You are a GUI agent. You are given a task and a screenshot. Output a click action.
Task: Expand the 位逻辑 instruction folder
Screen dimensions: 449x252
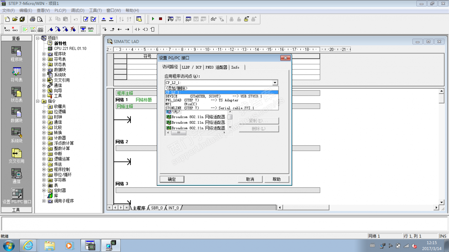pyautogui.click(x=44, y=112)
